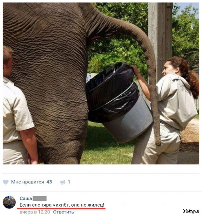This screenshot has height=216, width=202.
Task: Open the profile of commenter Саша
Action: 26,198
